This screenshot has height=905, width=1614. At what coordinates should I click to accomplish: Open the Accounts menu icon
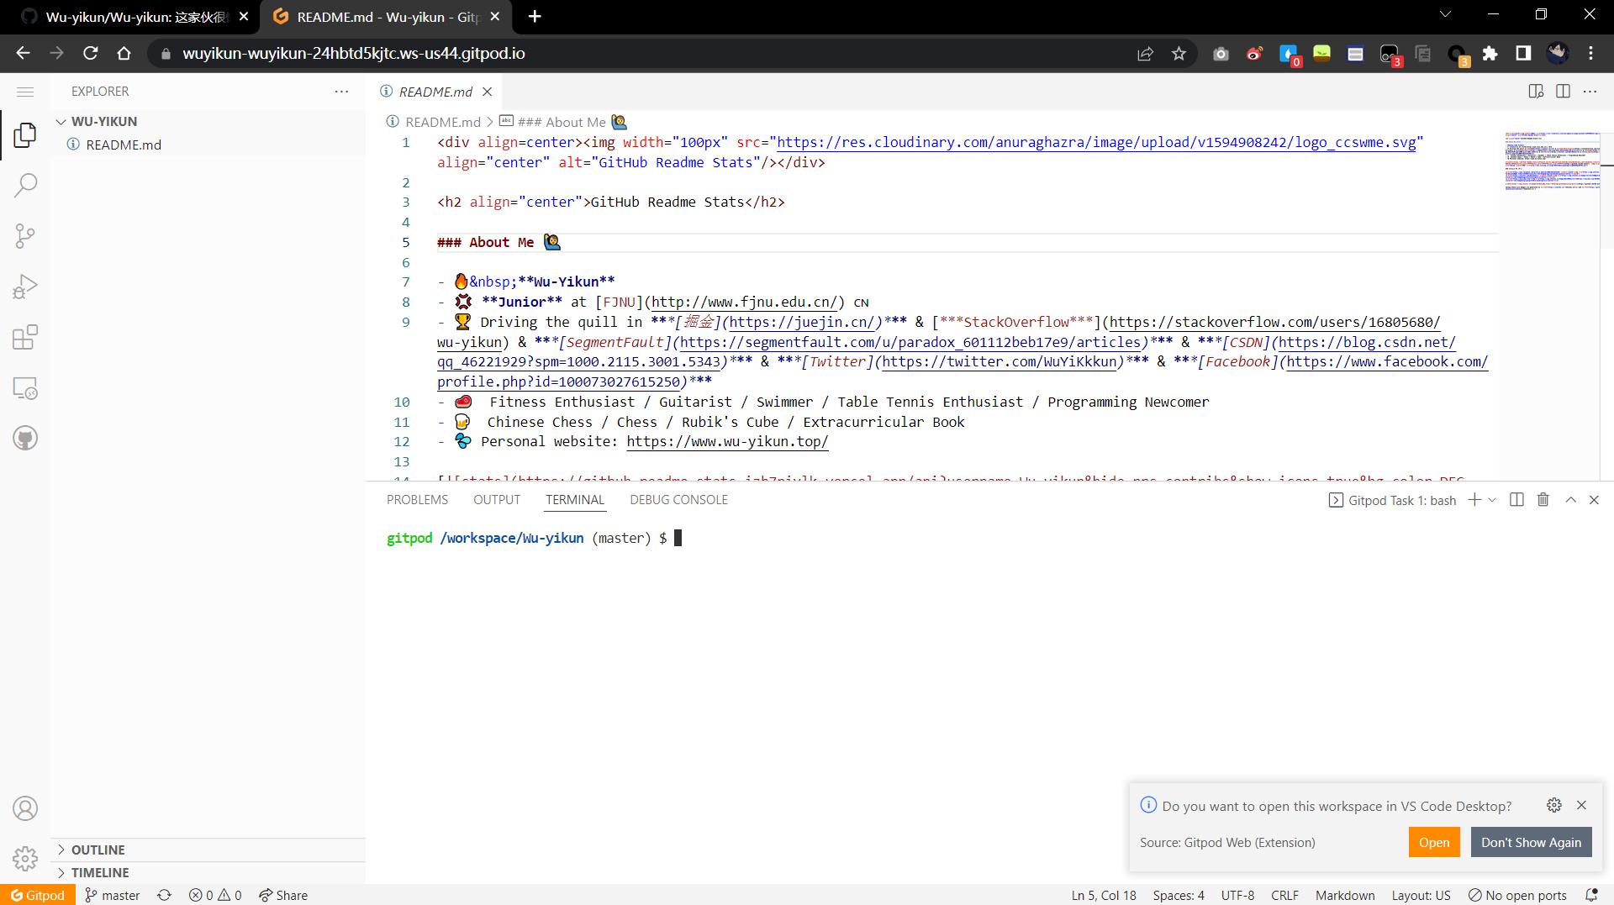(25, 808)
